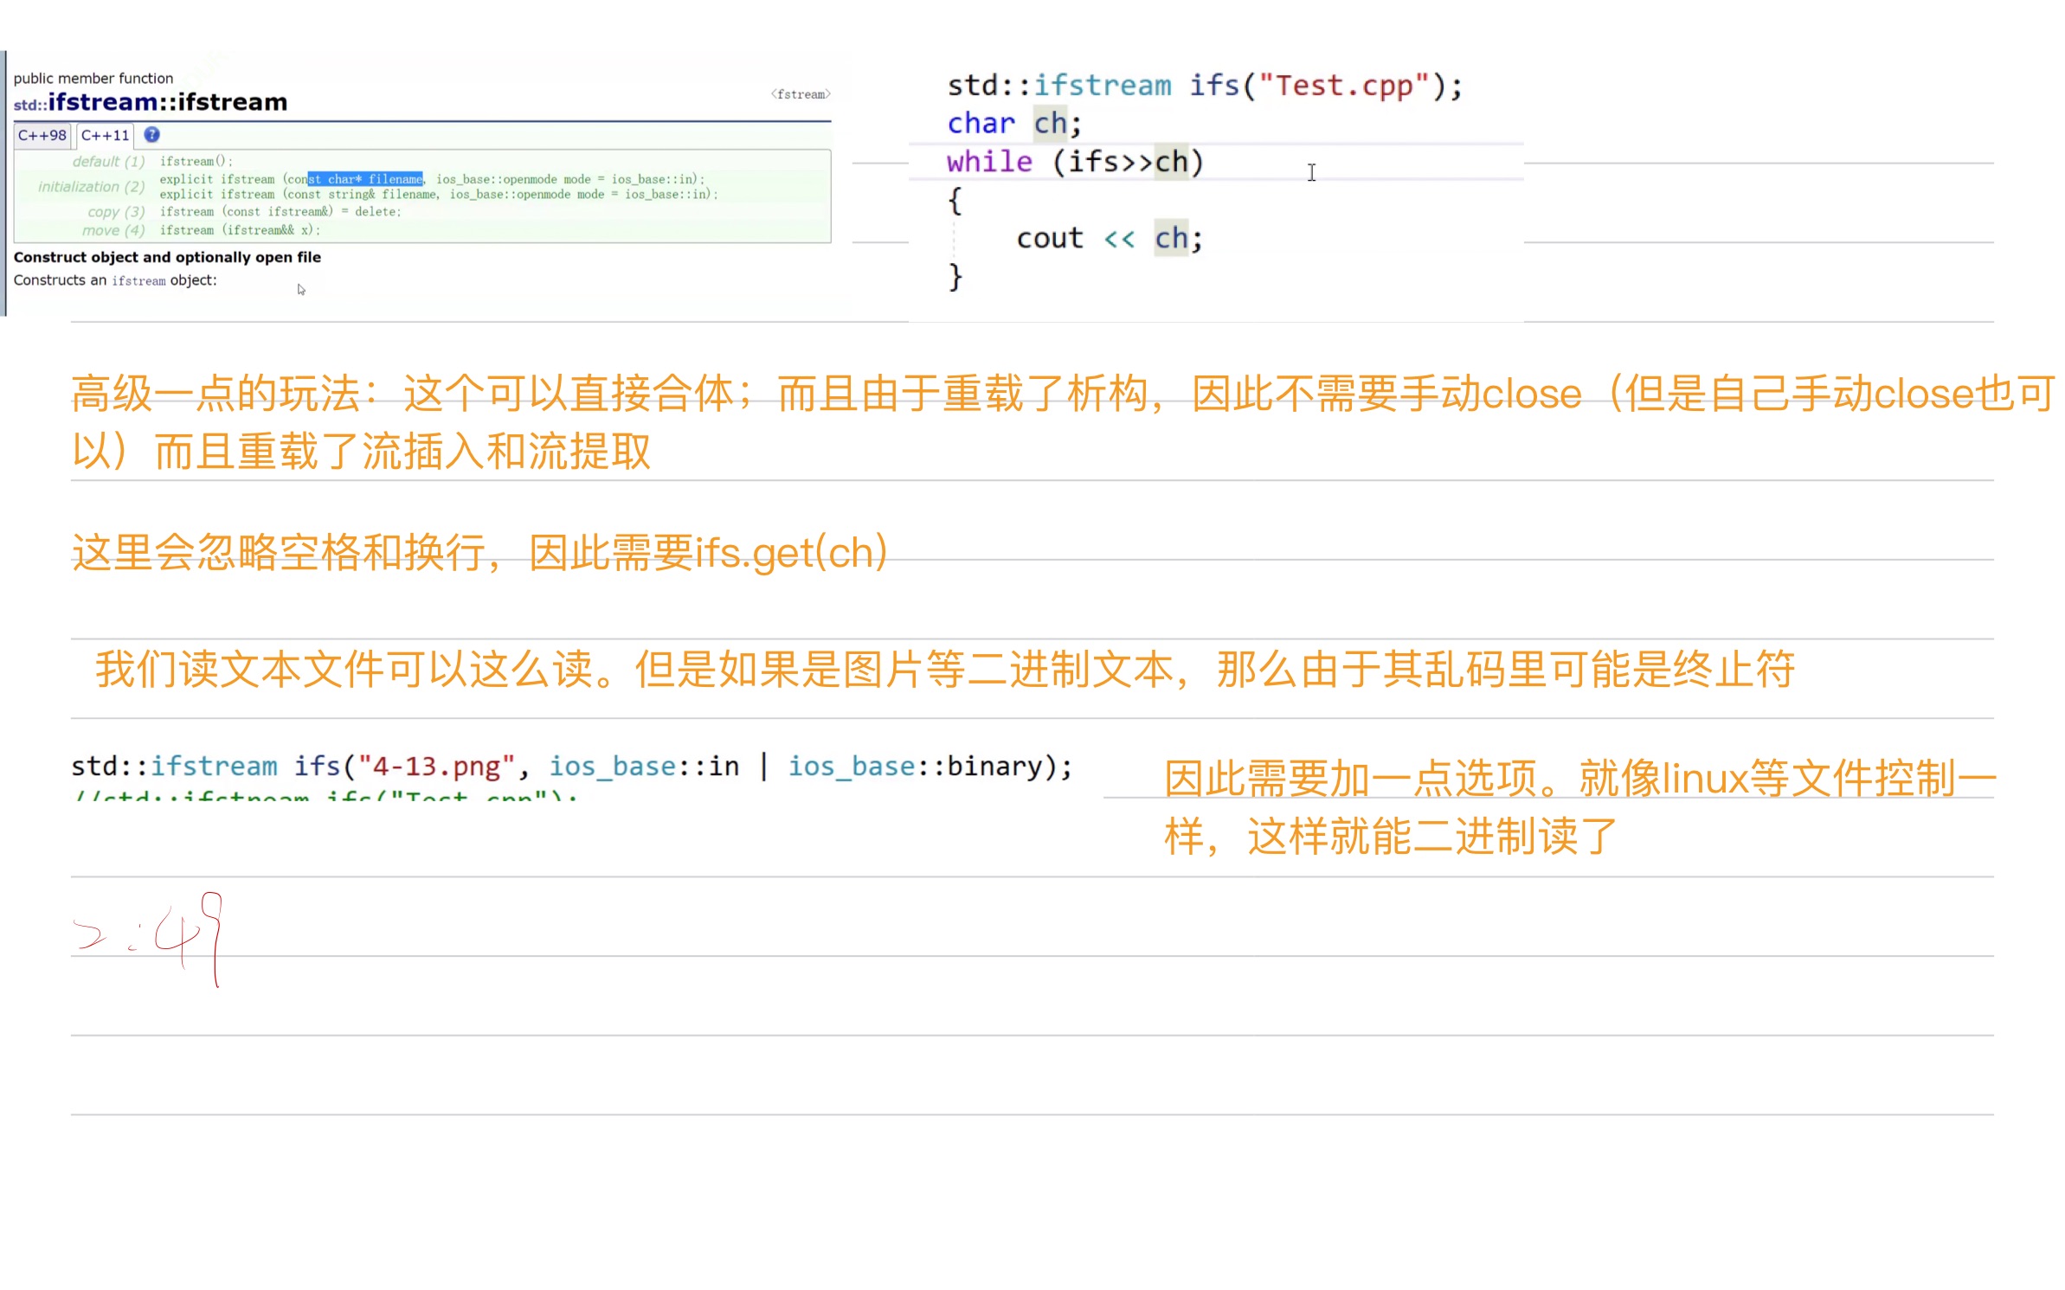Click the blue help question mark icon
2065x1290 pixels.
point(151,135)
